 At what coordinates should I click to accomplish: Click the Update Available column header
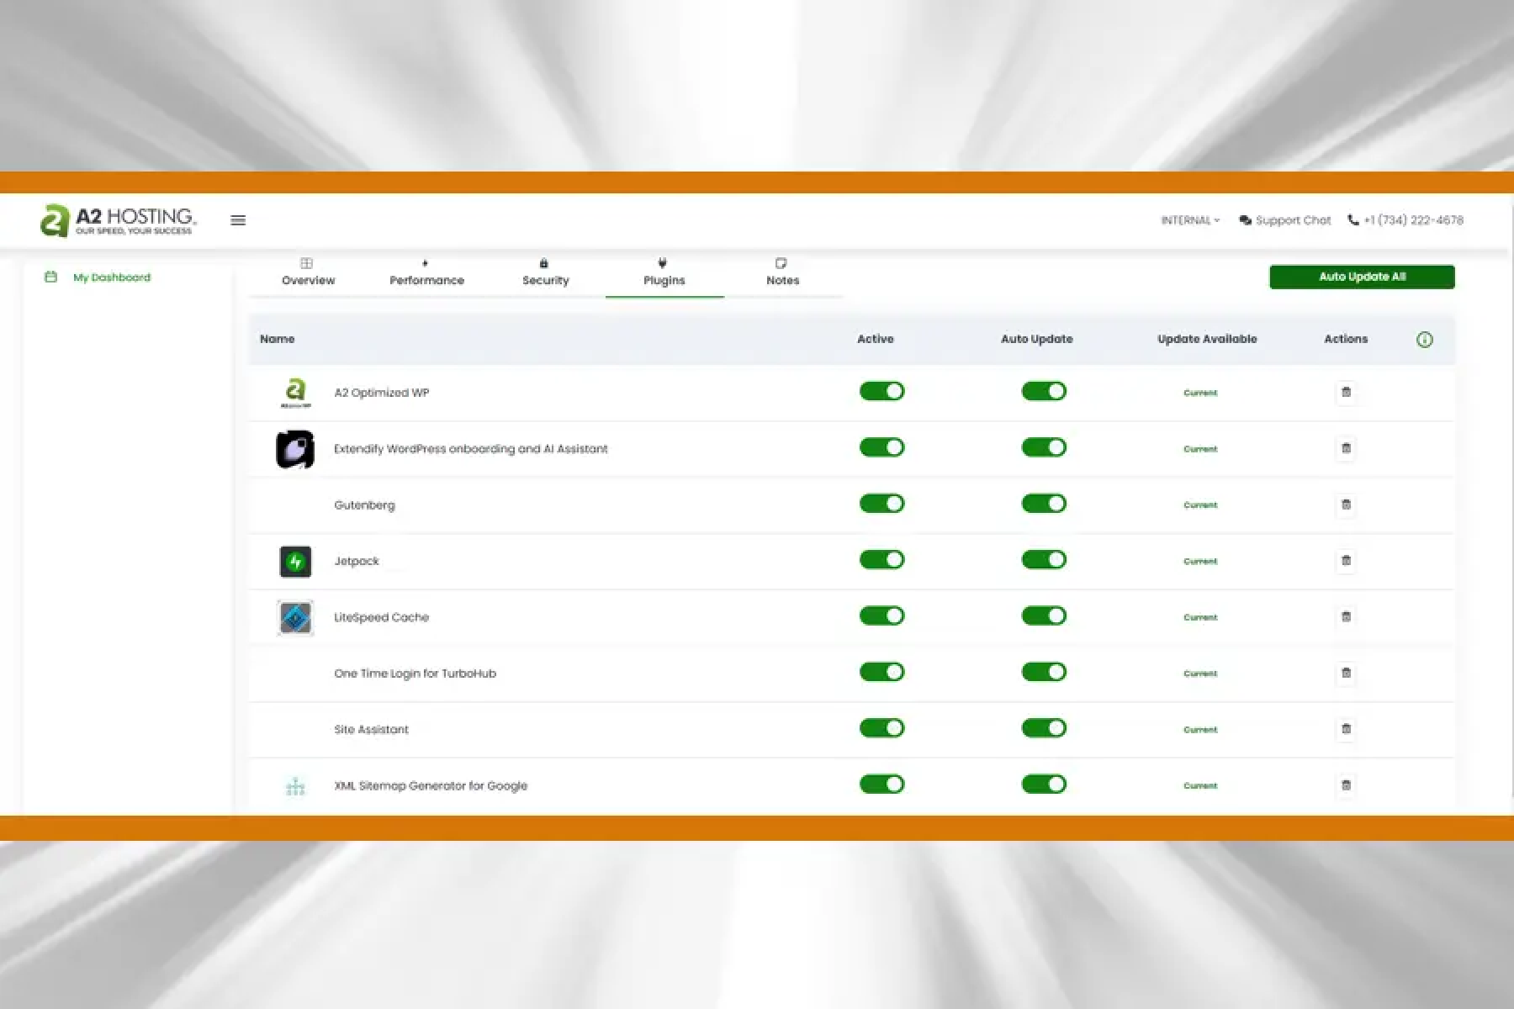(x=1207, y=339)
